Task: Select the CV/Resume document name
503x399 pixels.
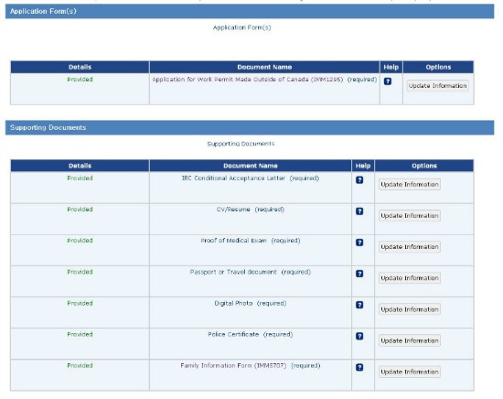Action: click(233, 210)
